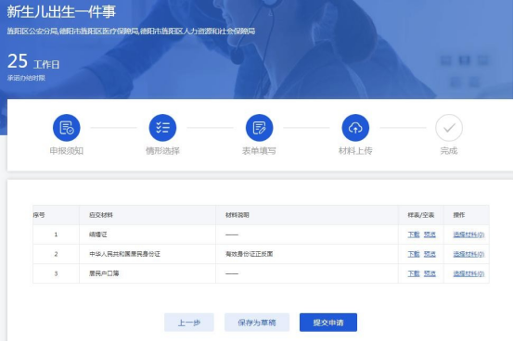
Task: Open the 表单填写 form step icon
Action: coord(259,128)
